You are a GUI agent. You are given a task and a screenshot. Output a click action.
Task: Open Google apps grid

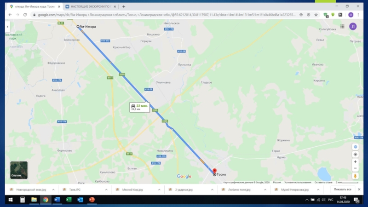tap(342, 27)
